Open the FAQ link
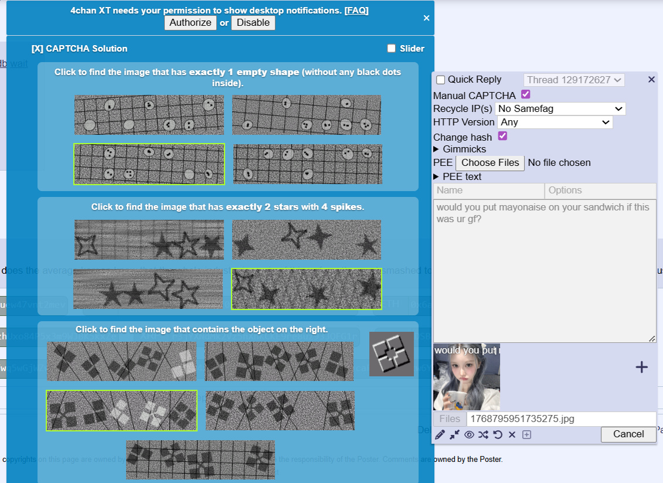The image size is (663, 483). 356,11
